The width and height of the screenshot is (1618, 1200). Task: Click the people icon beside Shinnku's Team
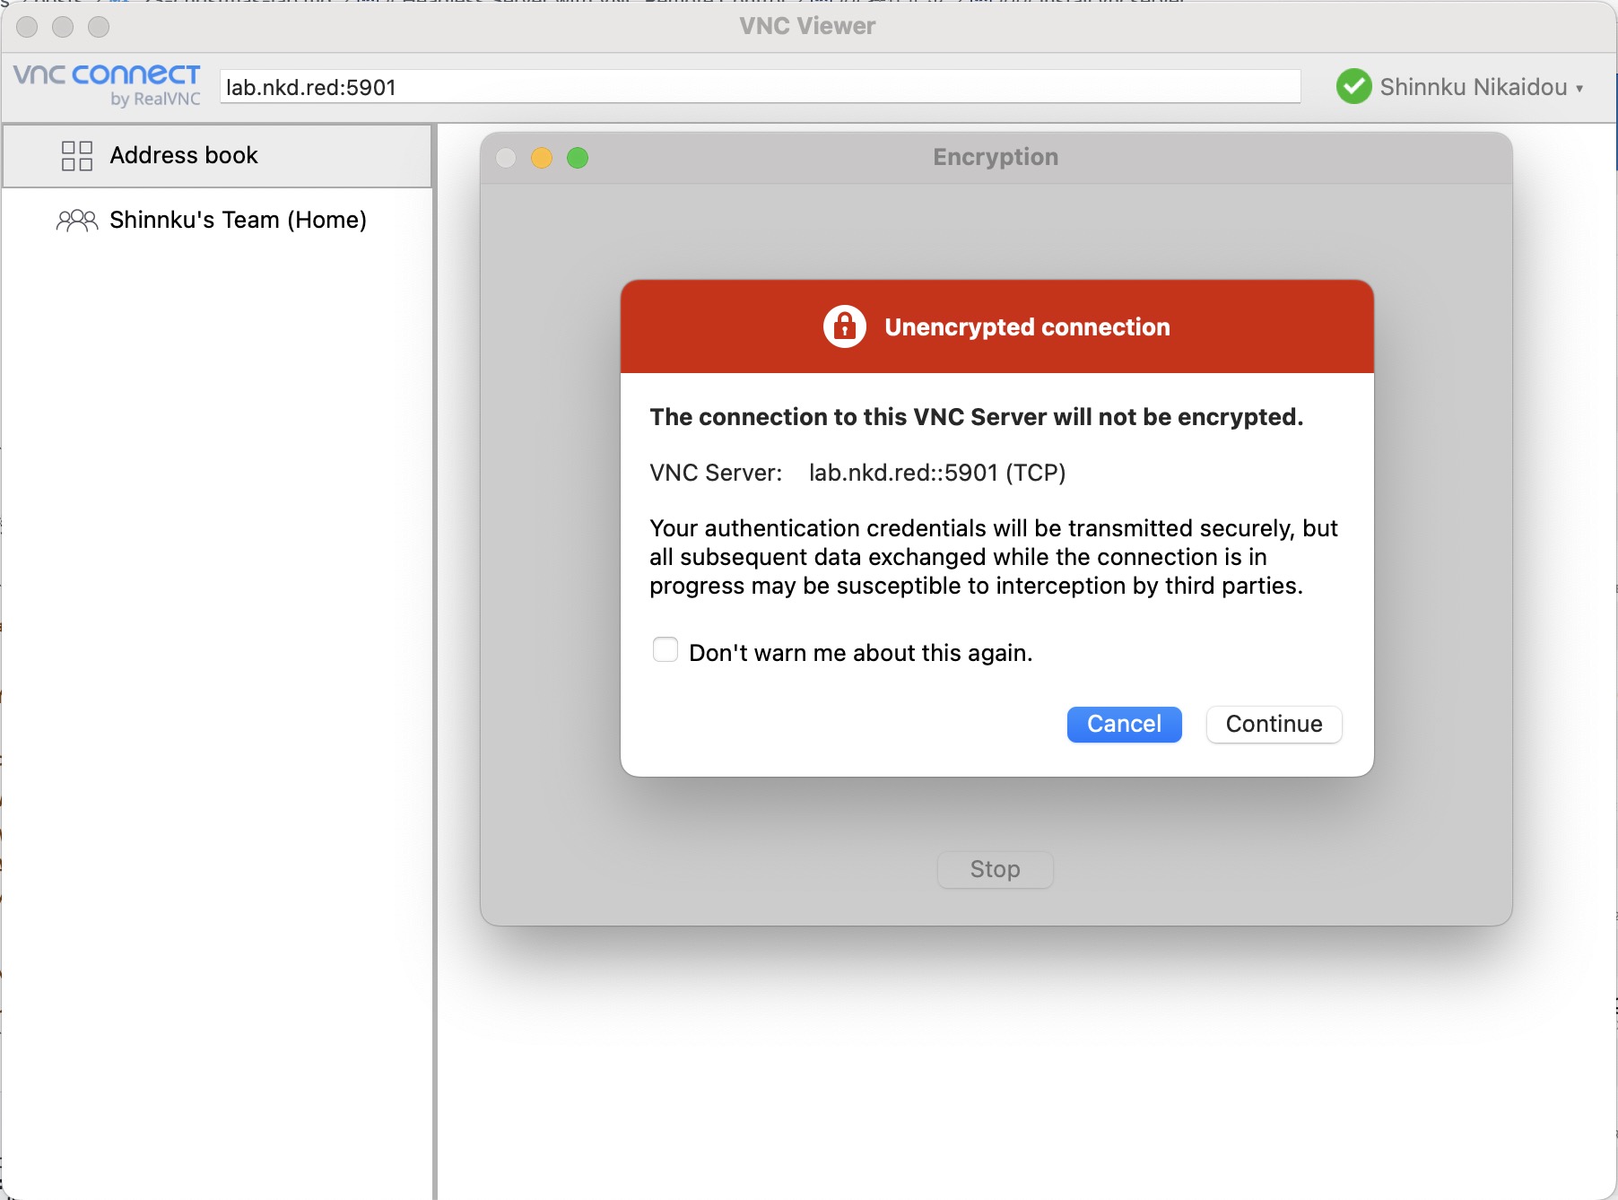pos(76,219)
